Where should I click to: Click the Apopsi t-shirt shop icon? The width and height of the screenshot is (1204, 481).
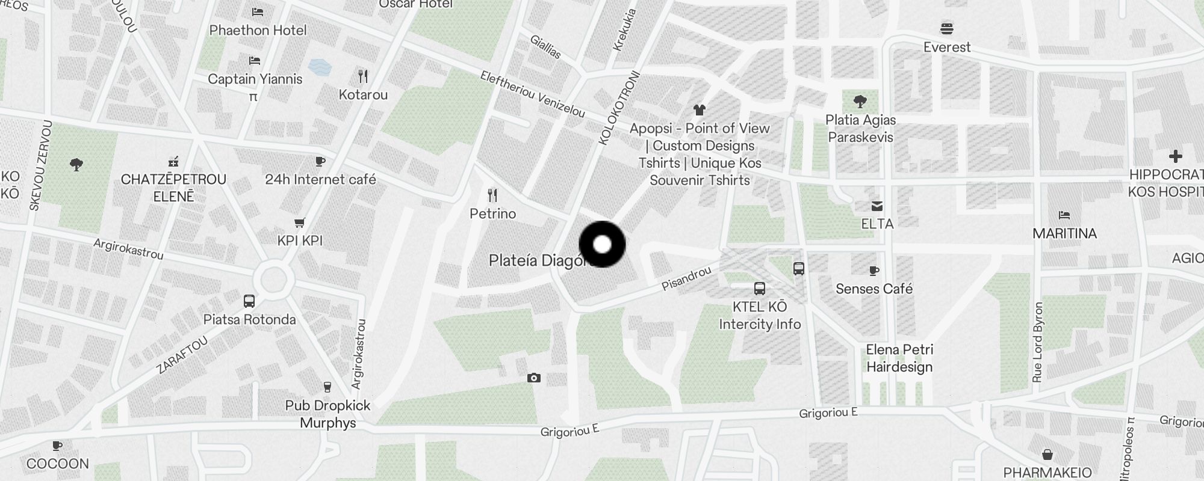(x=699, y=110)
